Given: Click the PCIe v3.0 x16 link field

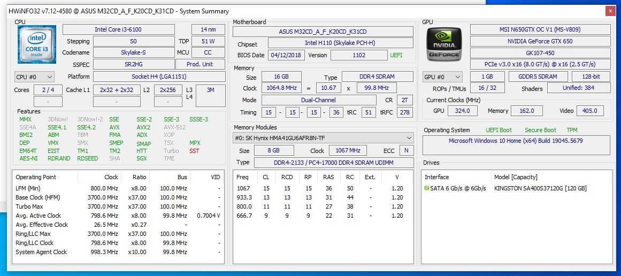Looking at the screenshot, I should pos(540,64).
